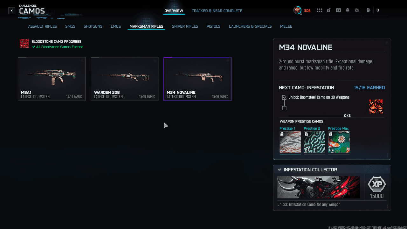407x229 pixels.
Task: Select the M8A1 weapon card
Action: pyautogui.click(x=52, y=79)
